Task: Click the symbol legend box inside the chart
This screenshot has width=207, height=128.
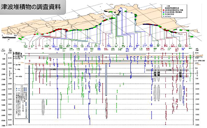Action: point(21,102)
